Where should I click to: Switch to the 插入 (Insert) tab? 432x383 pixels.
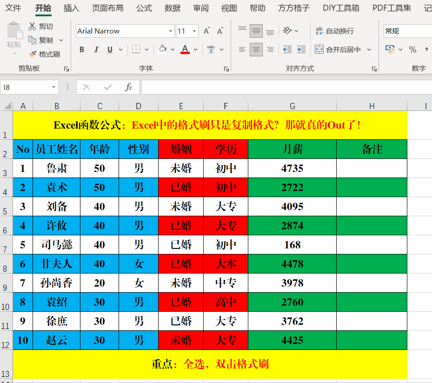(x=71, y=8)
